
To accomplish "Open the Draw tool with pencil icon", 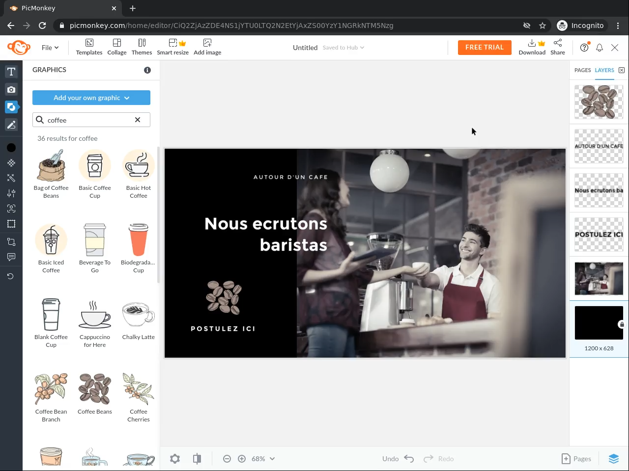I will pos(11,125).
